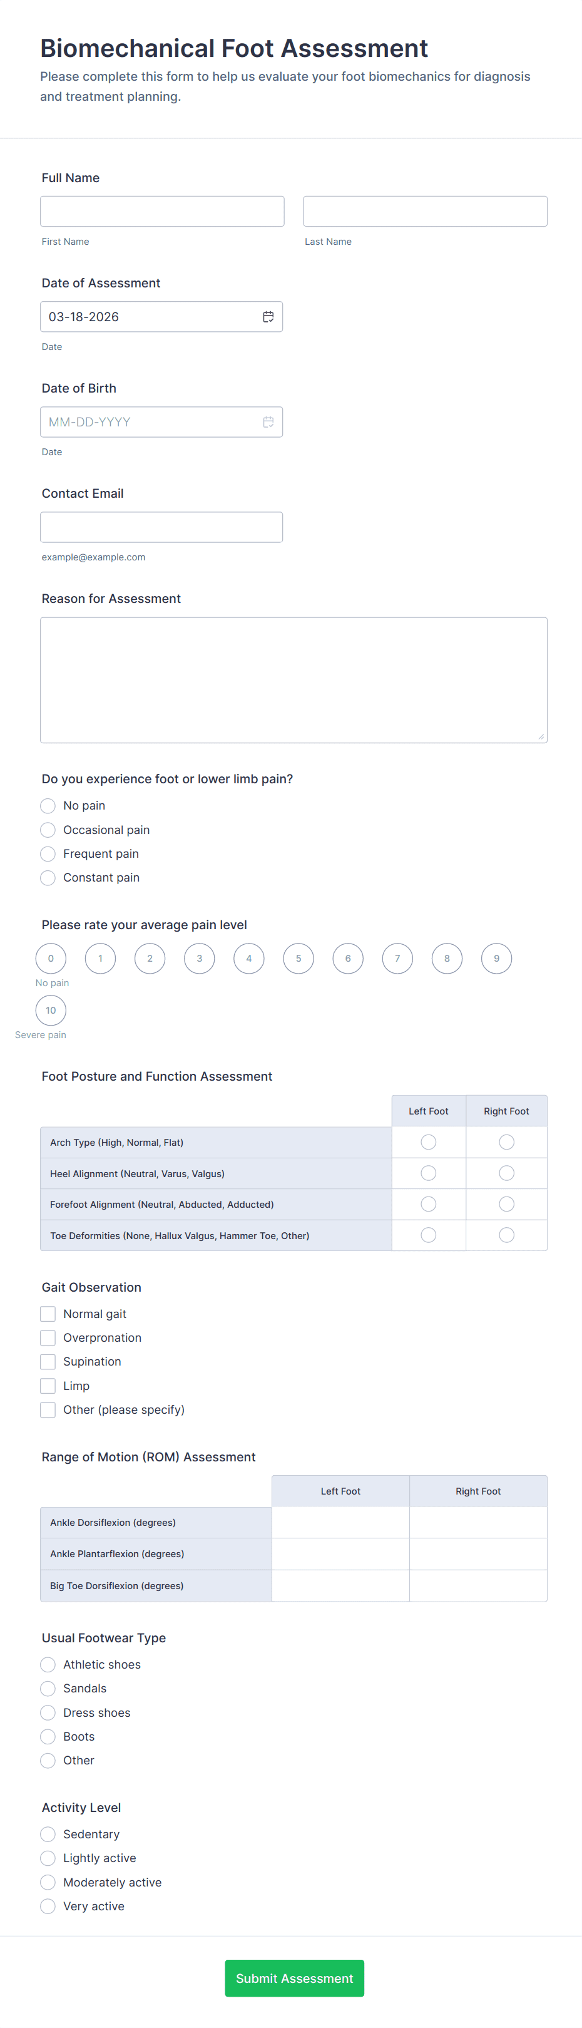Check the Overpronation gait checkbox
This screenshot has height=2028, width=582.
tap(48, 1337)
